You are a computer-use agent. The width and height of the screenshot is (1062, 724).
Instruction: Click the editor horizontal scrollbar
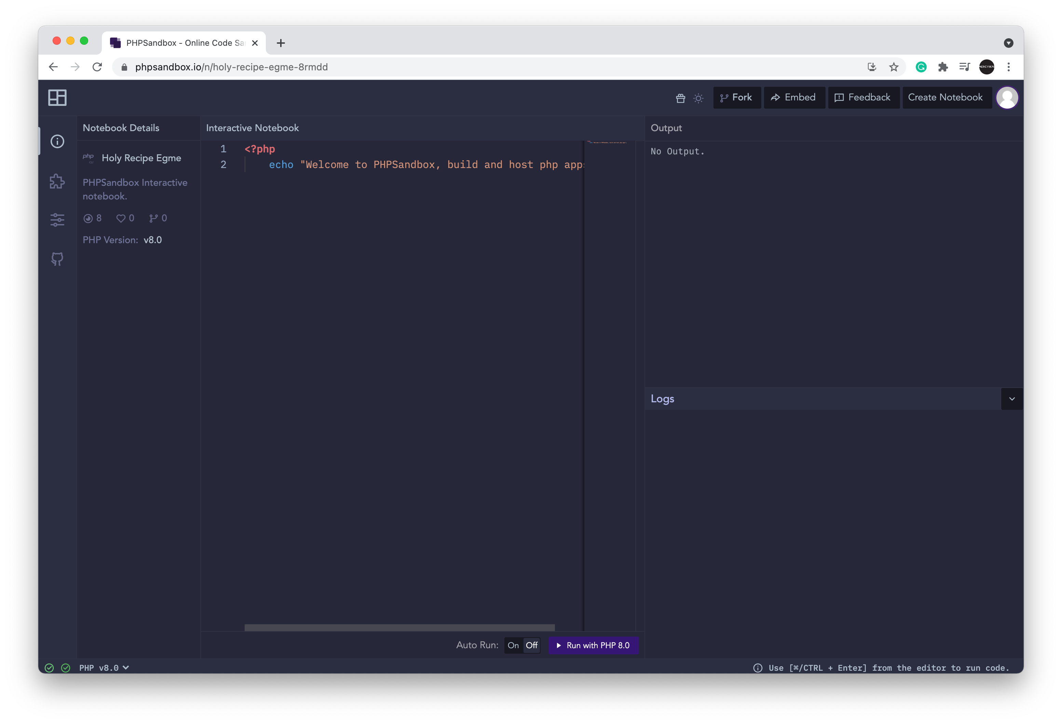(399, 628)
